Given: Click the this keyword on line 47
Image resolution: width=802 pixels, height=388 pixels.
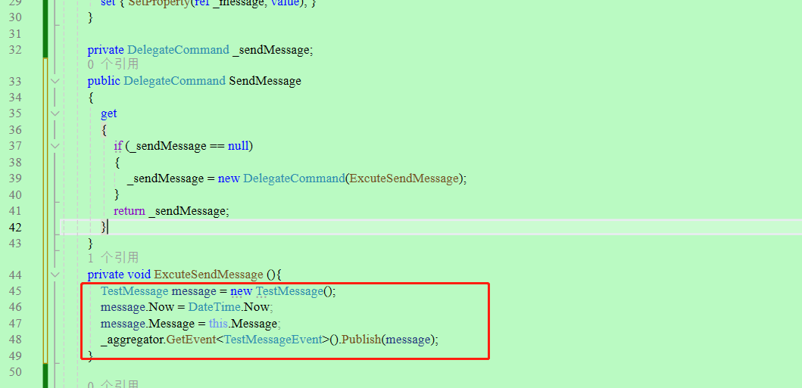Looking at the screenshot, I should pyautogui.click(x=218, y=324).
